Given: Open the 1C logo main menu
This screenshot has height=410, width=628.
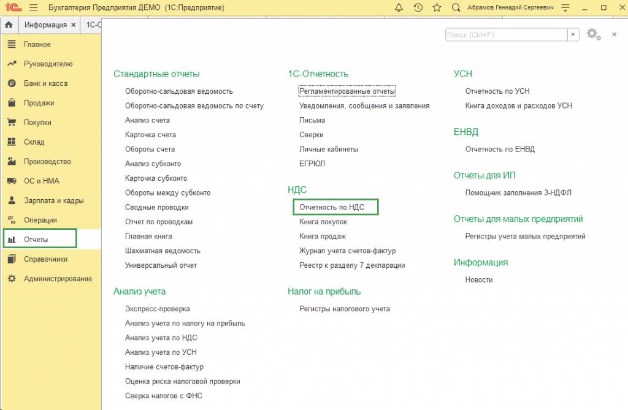Looking at the screenshot, I should pyautogui.click(x=13, y=7).
